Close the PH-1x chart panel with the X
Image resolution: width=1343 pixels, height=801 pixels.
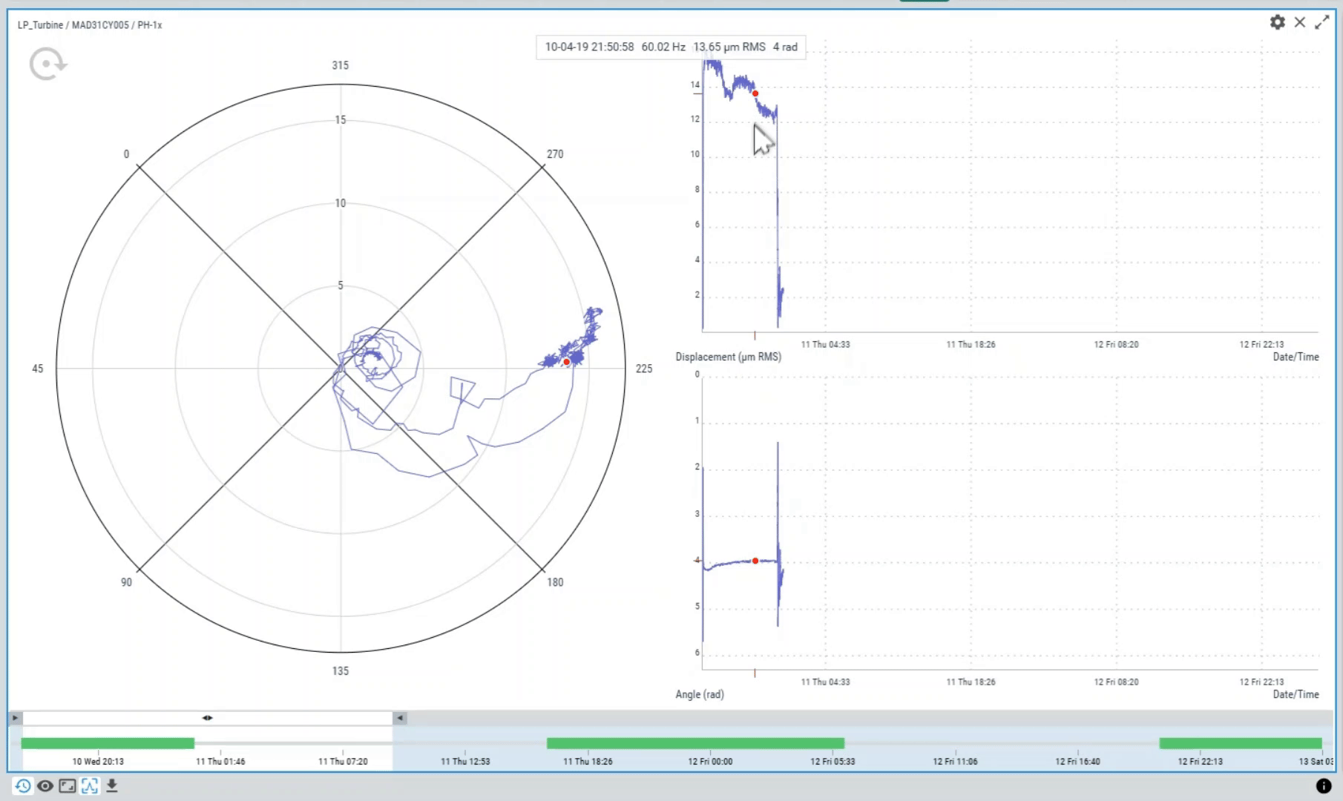click(1300, 22)
